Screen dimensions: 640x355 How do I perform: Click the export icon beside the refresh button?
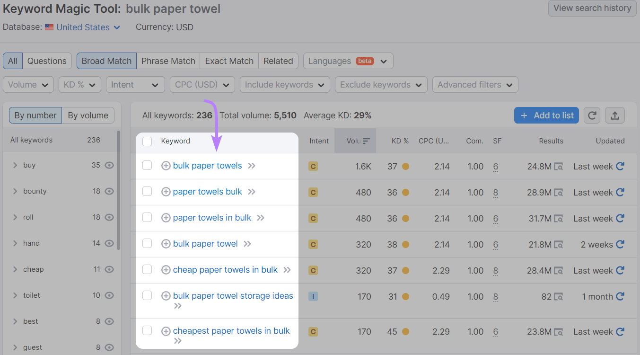pyautogui.click(x=615, y=115)
